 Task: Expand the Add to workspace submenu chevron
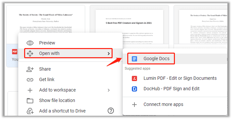pyautogui.click(x=109, y=90)
